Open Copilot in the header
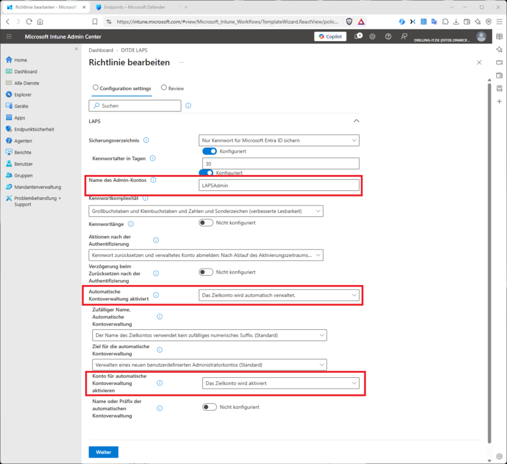The image size is (507, 464). 330,37
